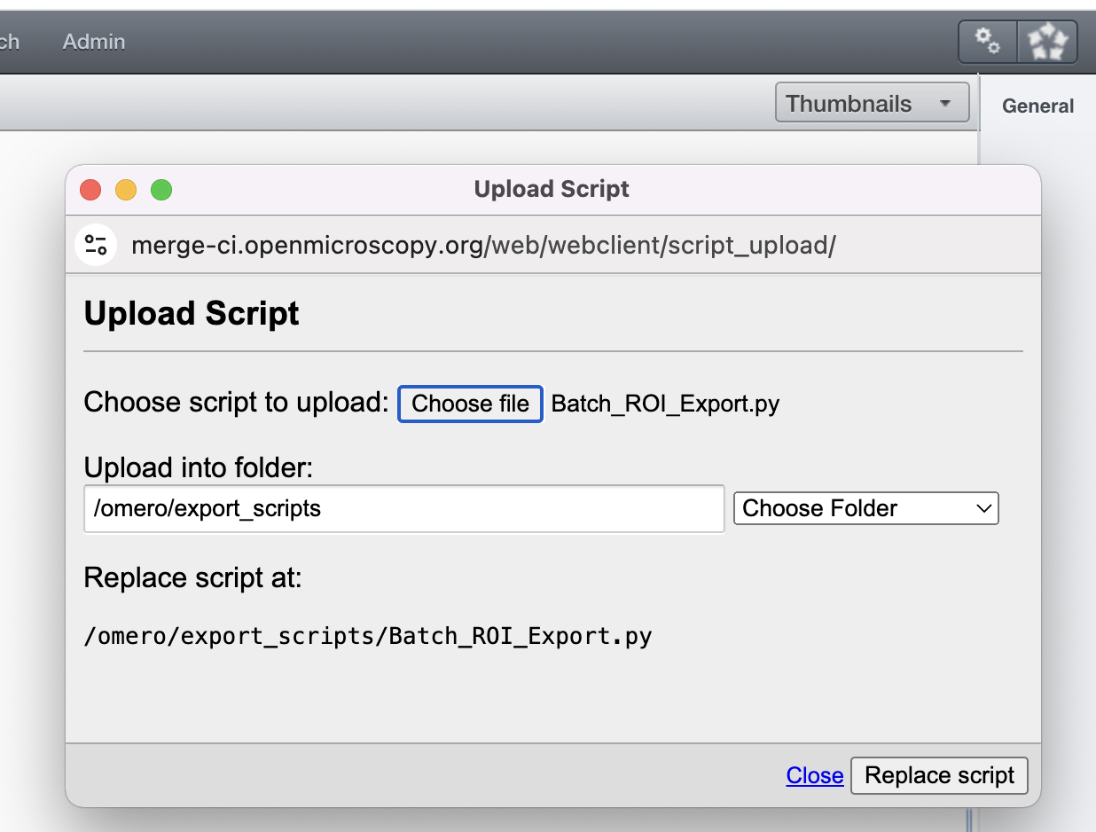The width and height of the screenshot is (1096, 832).
Task: Click the upload folder path input field
Action: click(x=403, y=508)
